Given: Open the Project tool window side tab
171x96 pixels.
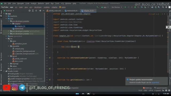Looking at the screenshot, I should pos(1,14).
